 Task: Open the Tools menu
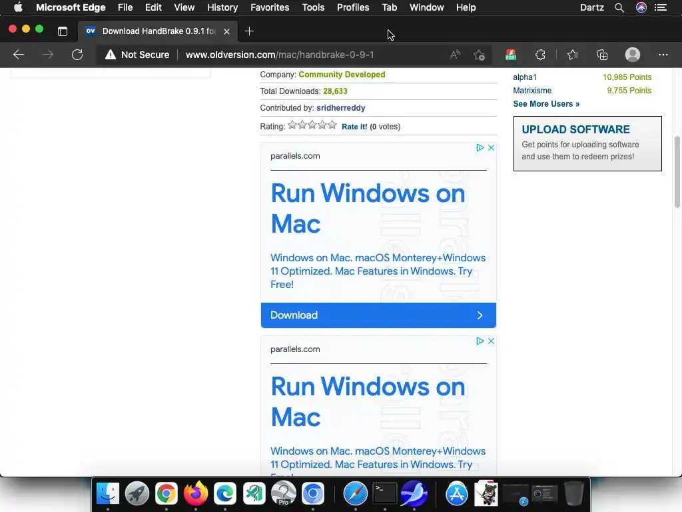pos(313,7)
